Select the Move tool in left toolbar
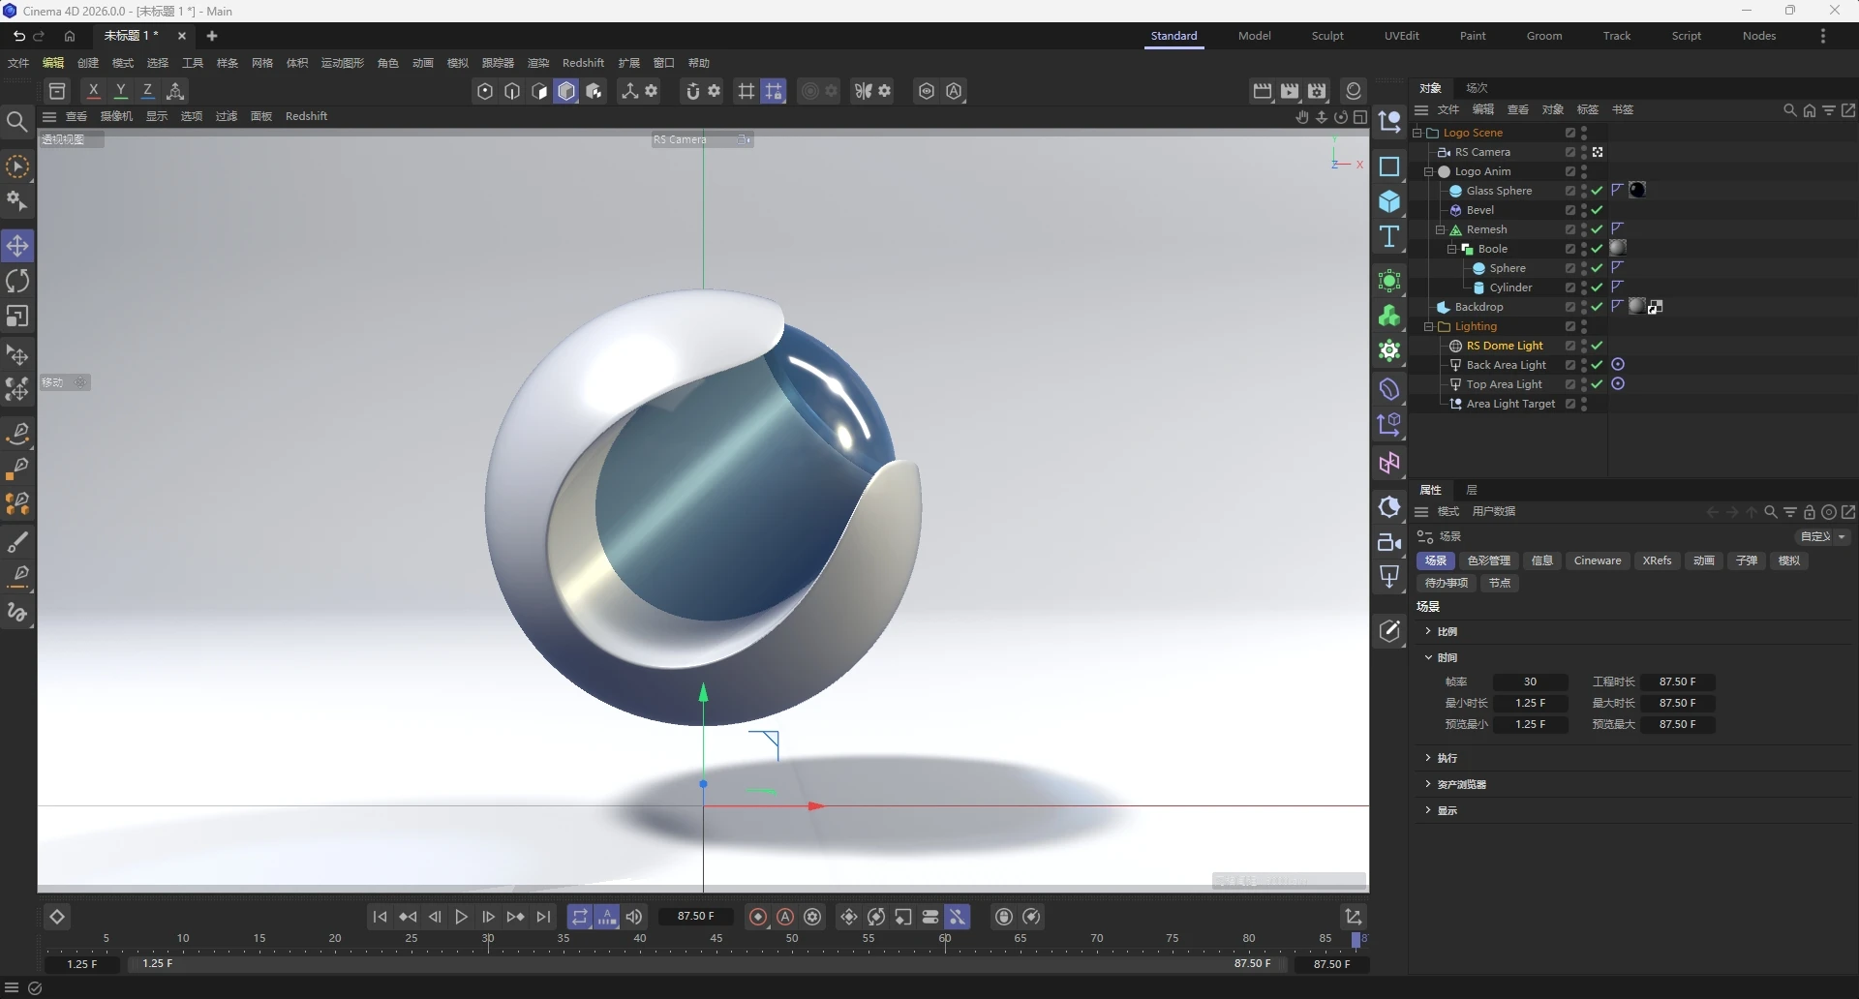The image size is (1859, 999). 17,246
